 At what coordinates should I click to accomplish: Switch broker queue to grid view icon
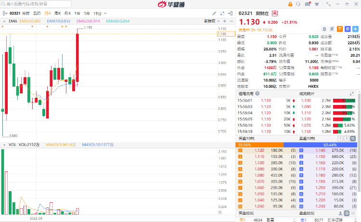click(x=353, y=213)
